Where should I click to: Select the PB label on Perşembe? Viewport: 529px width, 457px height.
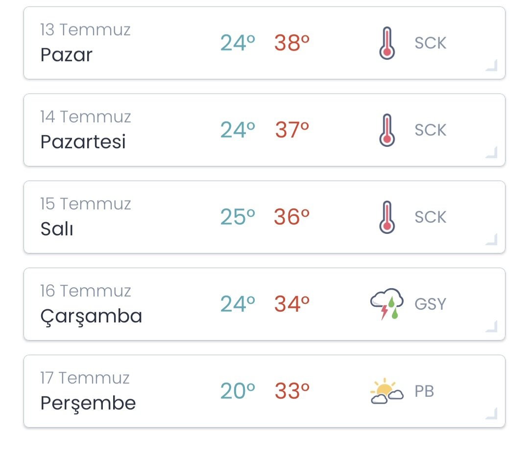click(x=424, y=391)
